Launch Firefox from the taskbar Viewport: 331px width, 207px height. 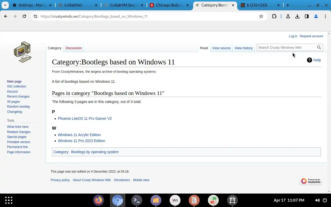pos(99,200)
